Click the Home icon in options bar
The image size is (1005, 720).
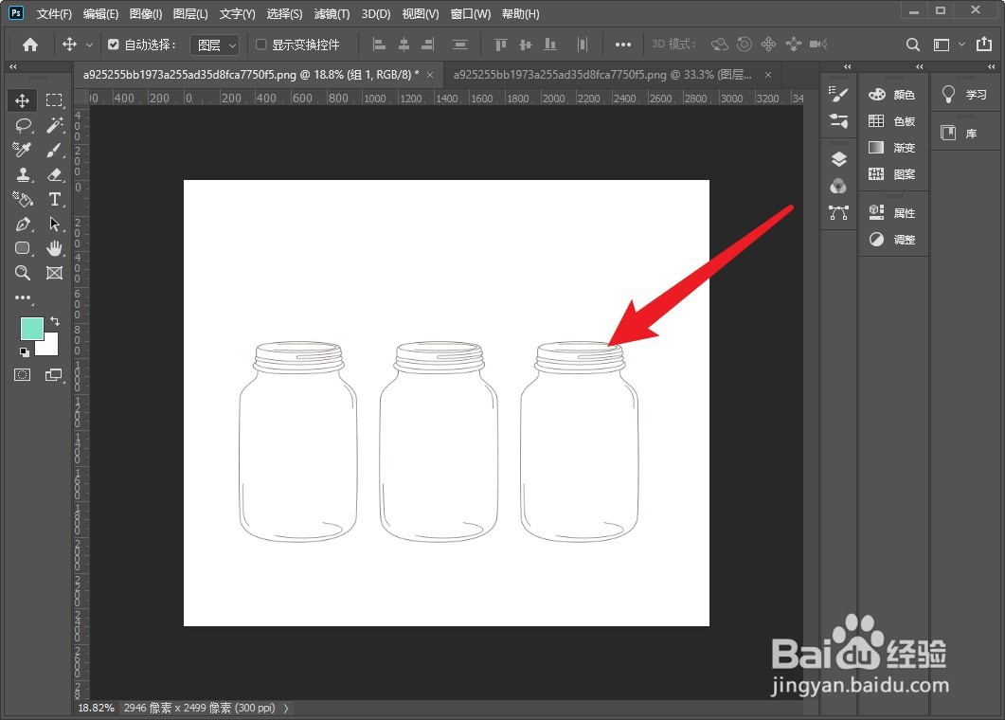[x=30, y=45]
